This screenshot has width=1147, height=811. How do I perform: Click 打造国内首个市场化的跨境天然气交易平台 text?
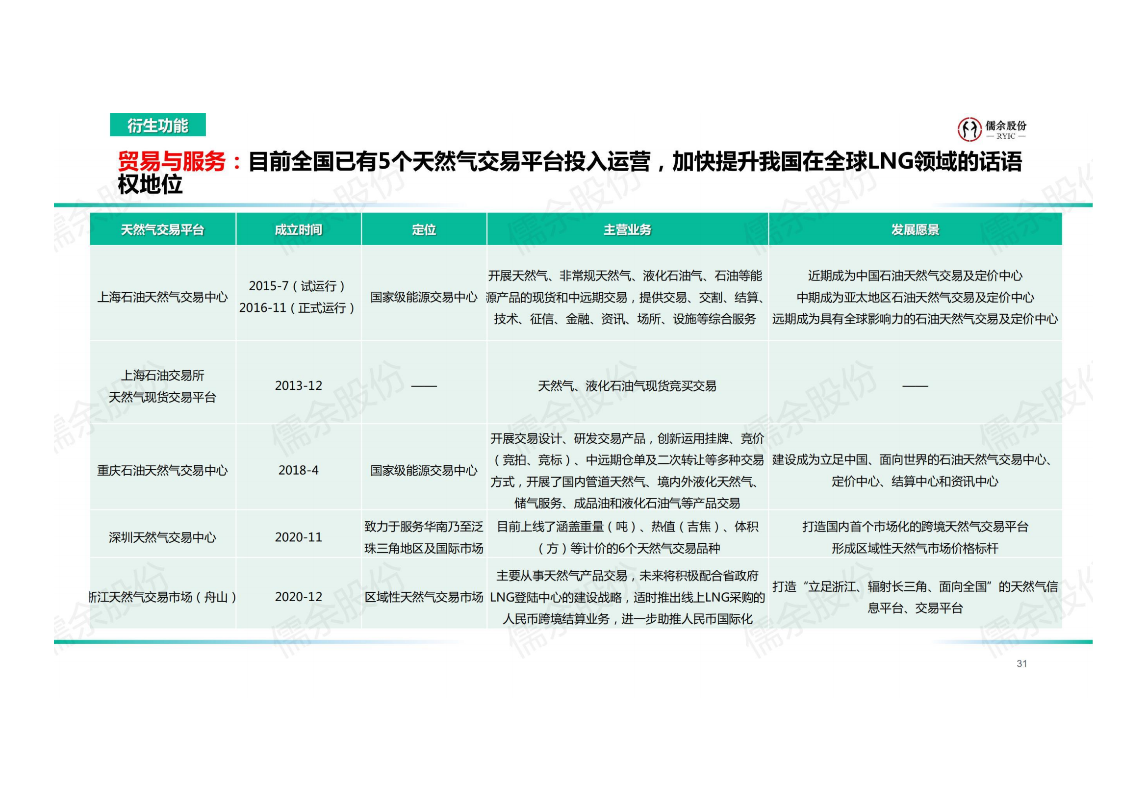(915, 526)
